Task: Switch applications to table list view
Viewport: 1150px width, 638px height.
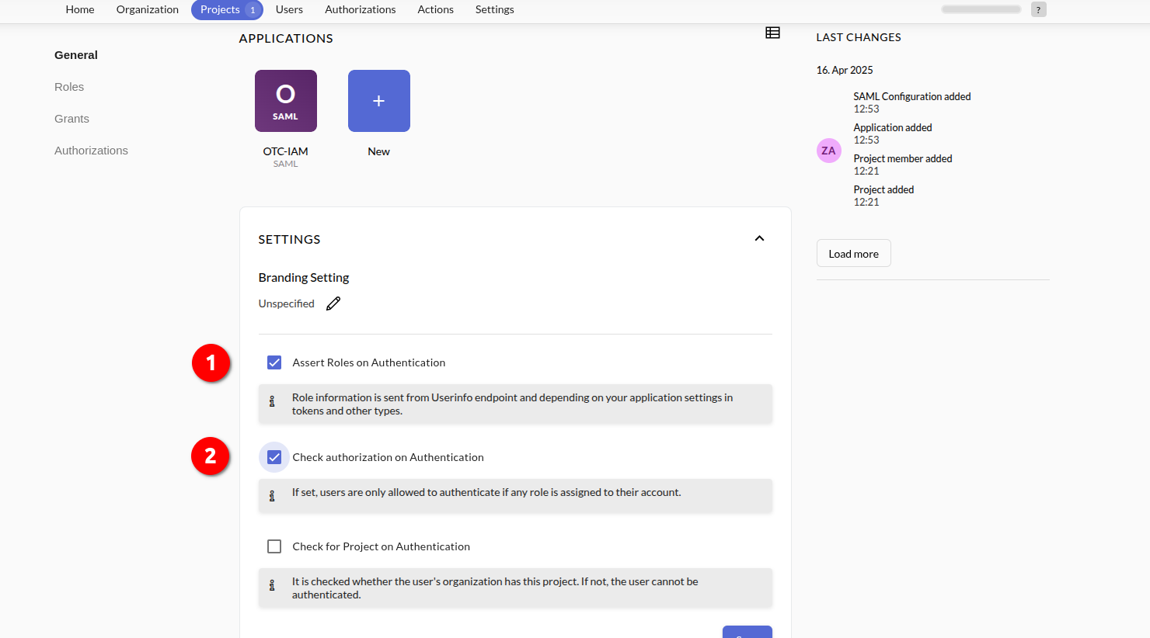Action: (x=772, y=33)
